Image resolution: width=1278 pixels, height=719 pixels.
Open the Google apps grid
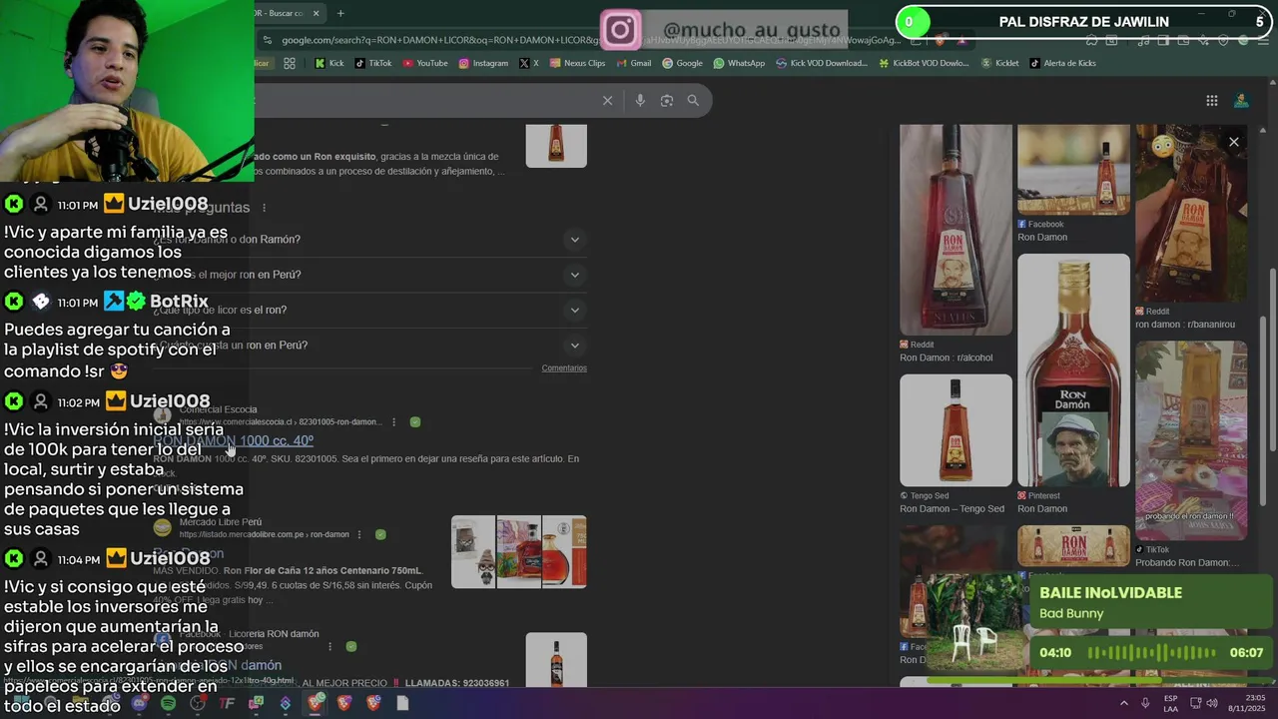pos(1211,100)
